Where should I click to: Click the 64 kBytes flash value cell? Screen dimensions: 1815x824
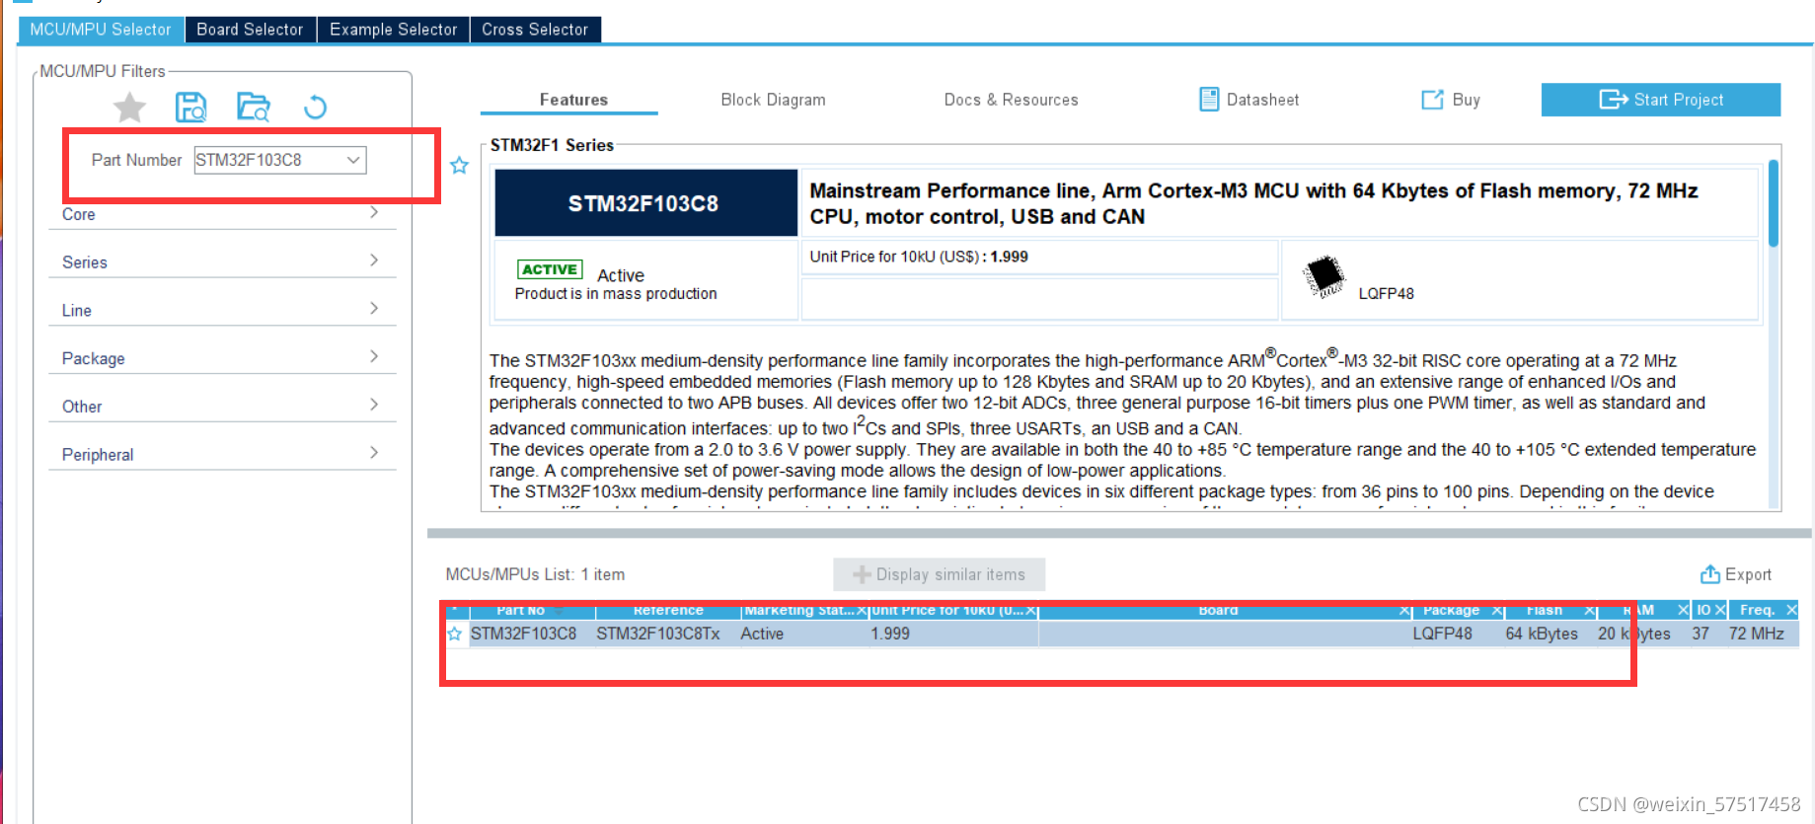click(x=1542, y=634)
